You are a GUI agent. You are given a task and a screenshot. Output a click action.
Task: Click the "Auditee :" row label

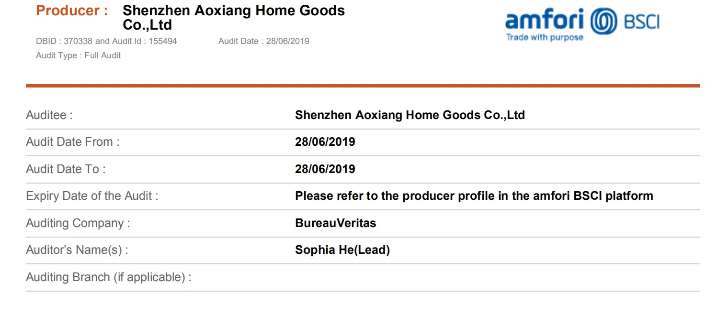tap(49, 115)
